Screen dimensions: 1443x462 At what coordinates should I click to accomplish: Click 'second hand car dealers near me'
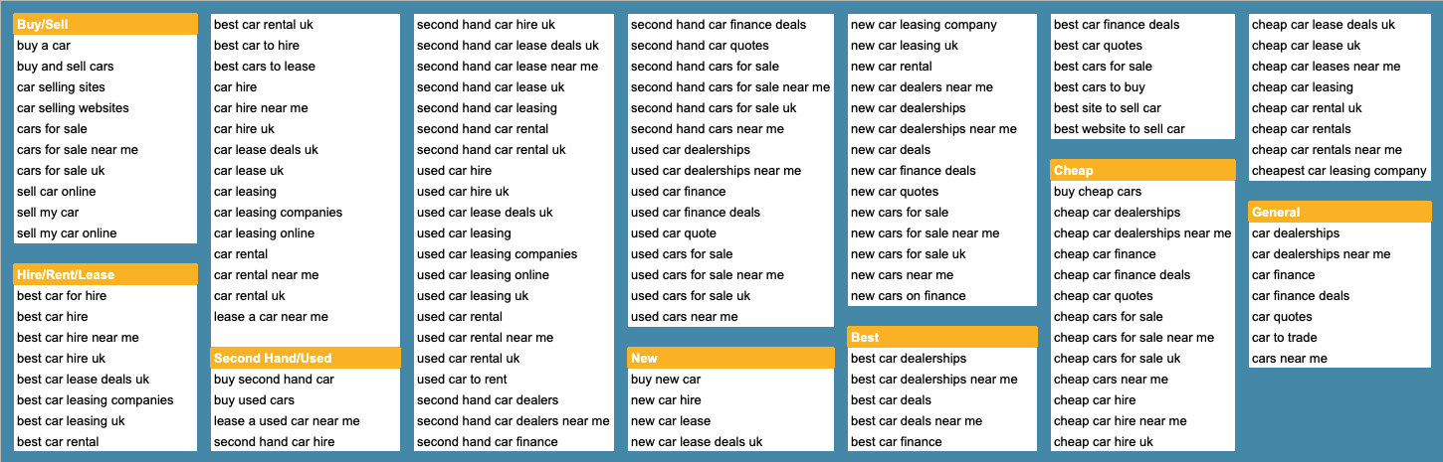pyautogui.click(x=514, y=421)
